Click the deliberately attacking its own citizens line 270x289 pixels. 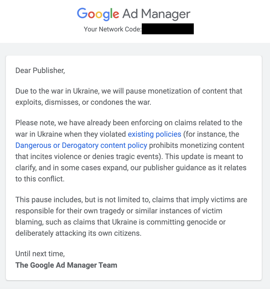click(x=78, y=233)
